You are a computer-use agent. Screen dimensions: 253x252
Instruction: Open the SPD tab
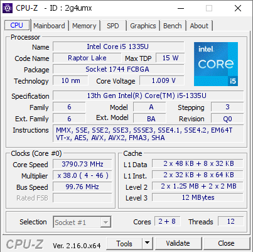click(x=113, y=26)
